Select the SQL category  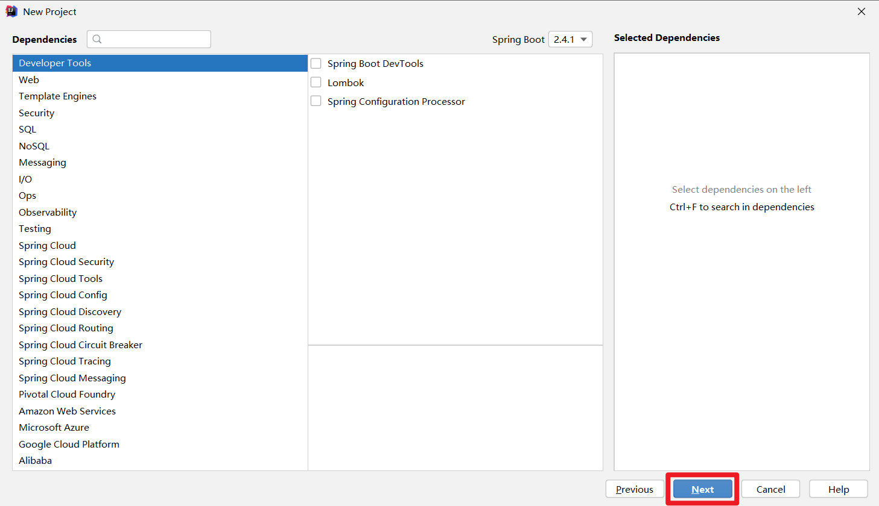[x=160, y=130]
